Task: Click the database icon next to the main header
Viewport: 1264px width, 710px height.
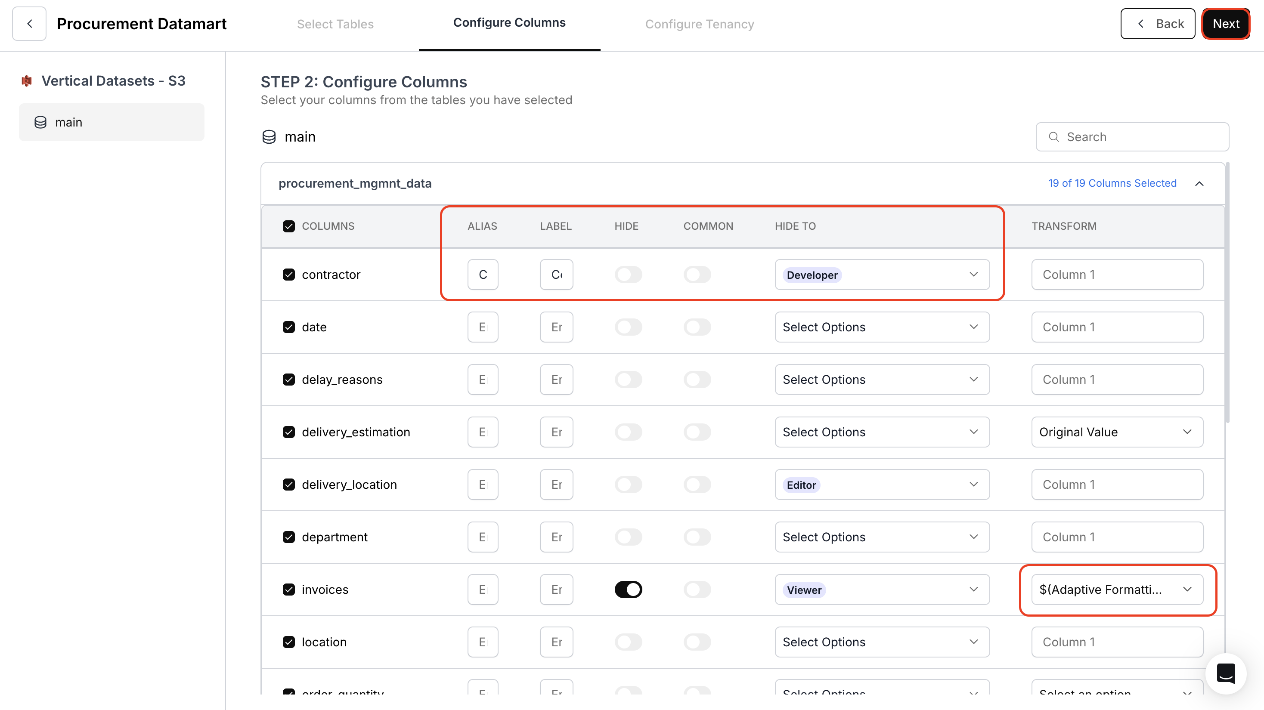Action: 269,137
